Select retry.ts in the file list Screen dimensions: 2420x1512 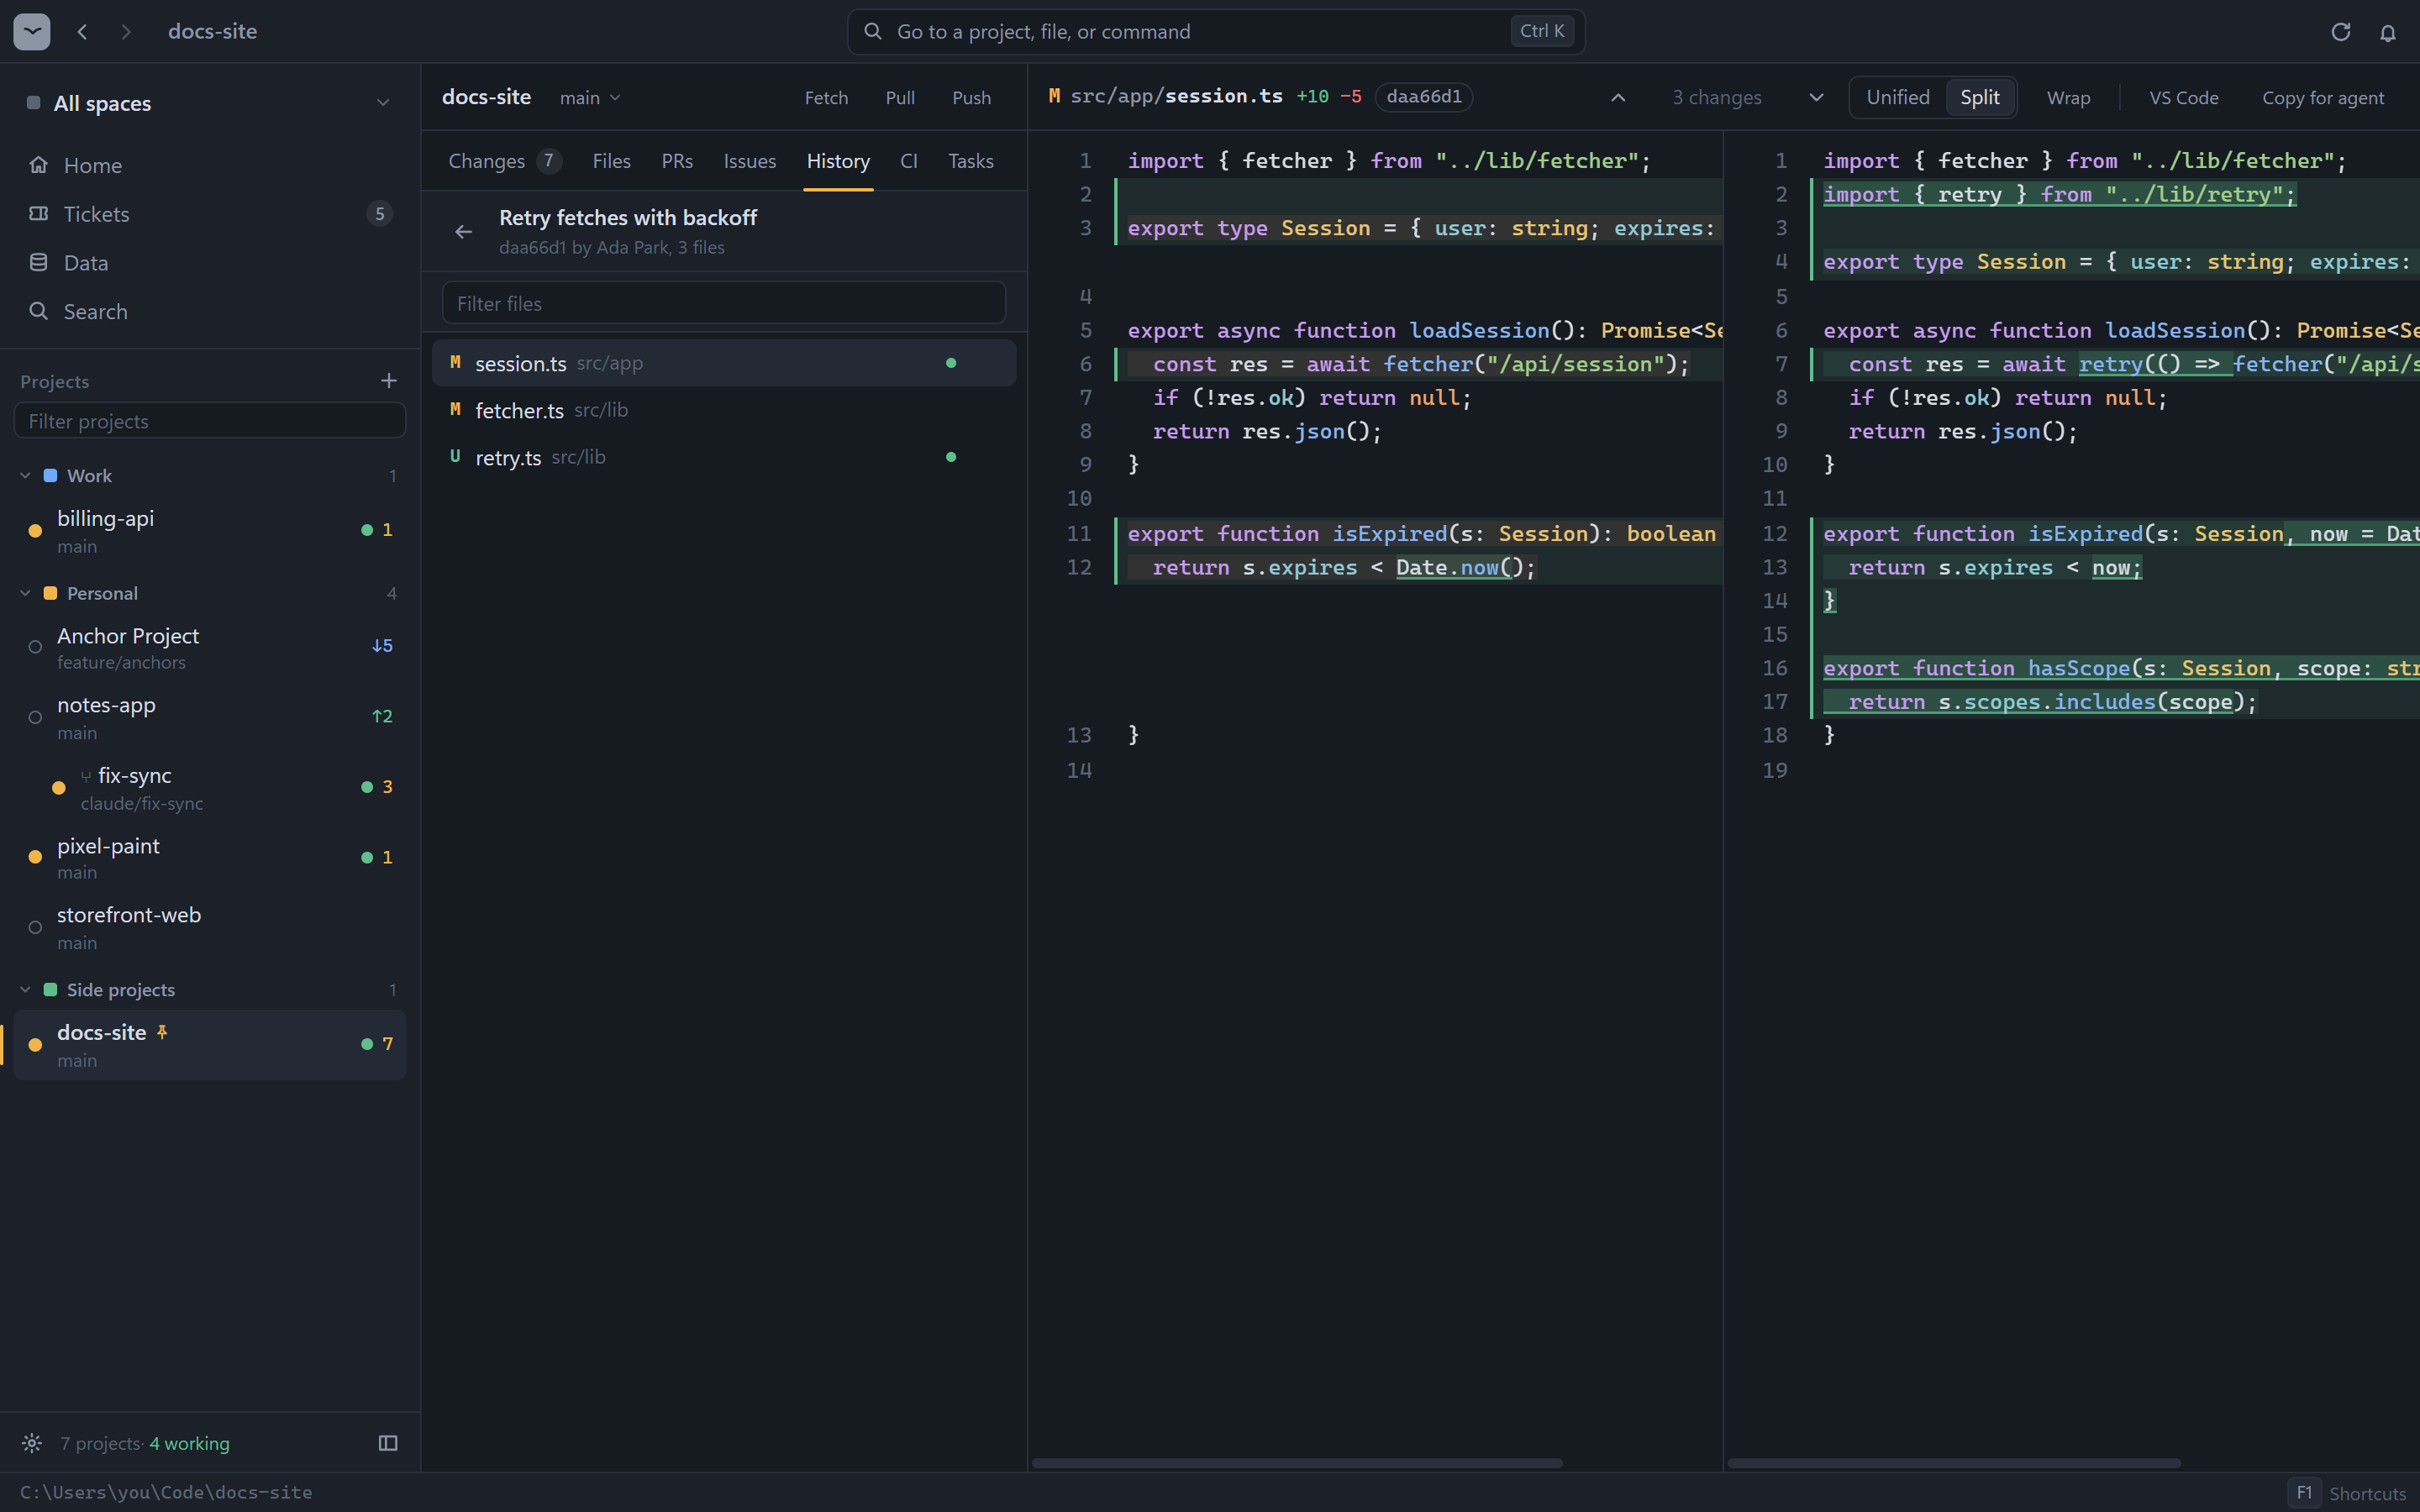(724, 457)
